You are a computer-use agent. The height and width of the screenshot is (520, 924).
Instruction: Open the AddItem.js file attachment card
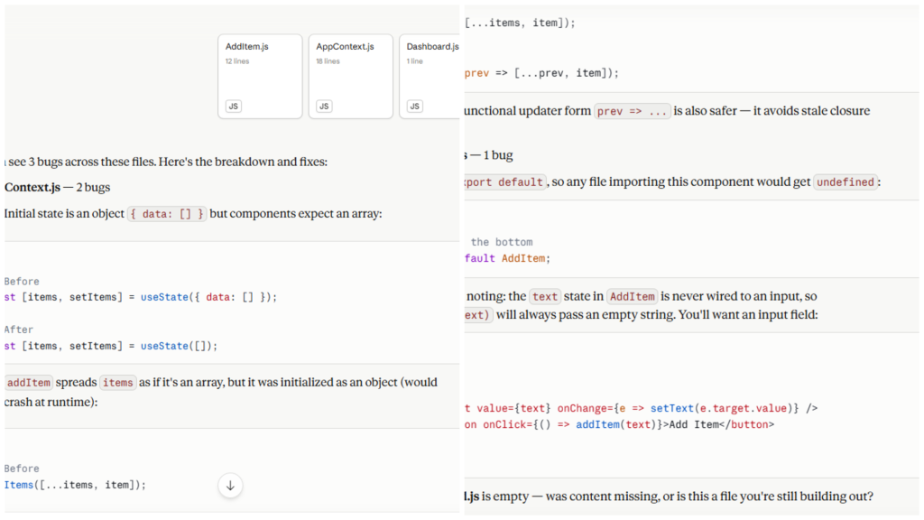click(x=260, y=76)
